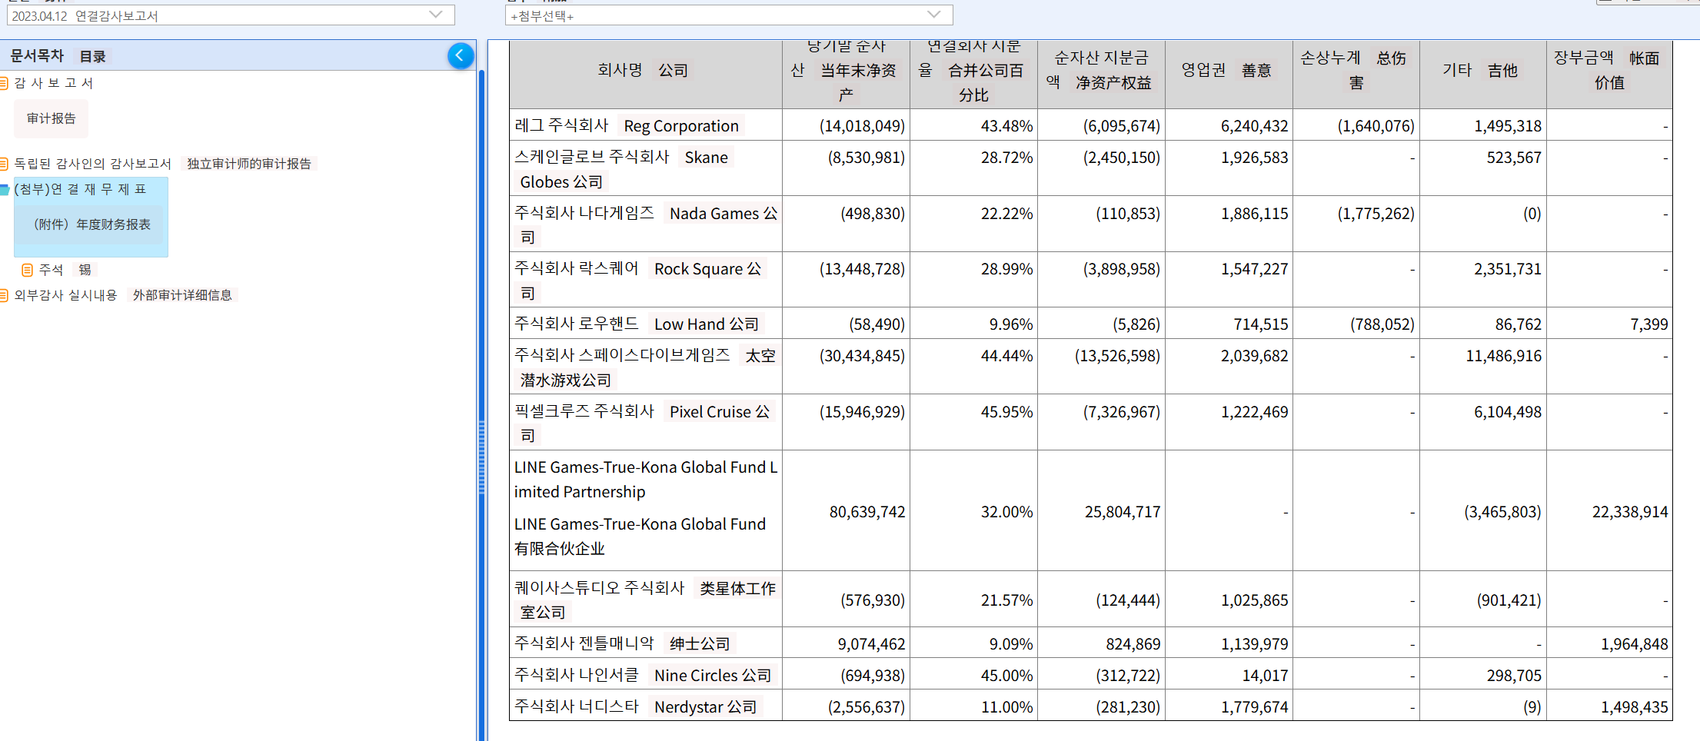Click value 9,074,462 in 젠틀매니악 row
This screenshot has height=741, width=1700.
click(x=871, y=644)
